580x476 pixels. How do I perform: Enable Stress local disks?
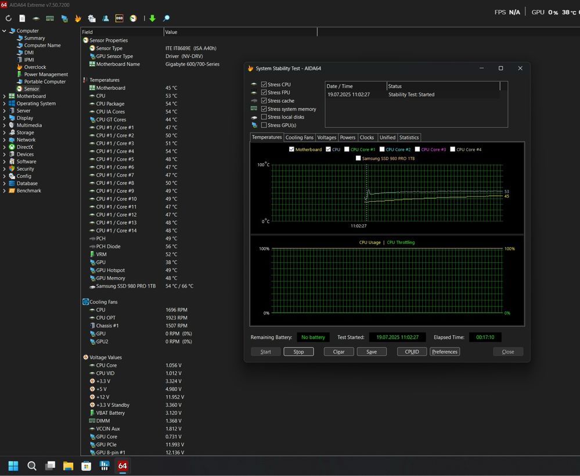(x=264, y=117)
